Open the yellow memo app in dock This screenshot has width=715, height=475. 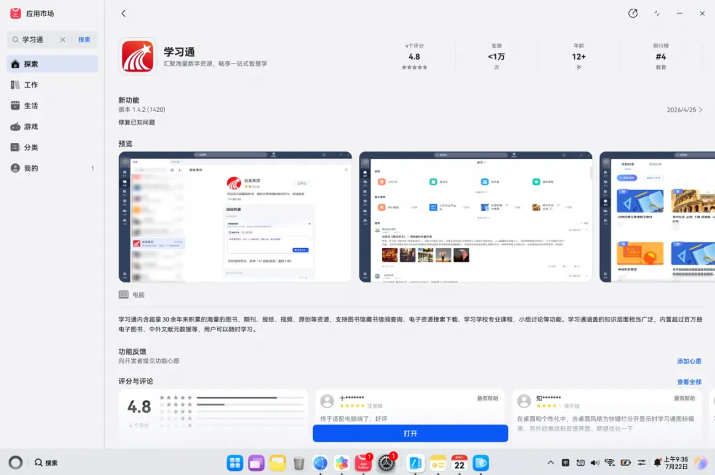coord(438,463)
